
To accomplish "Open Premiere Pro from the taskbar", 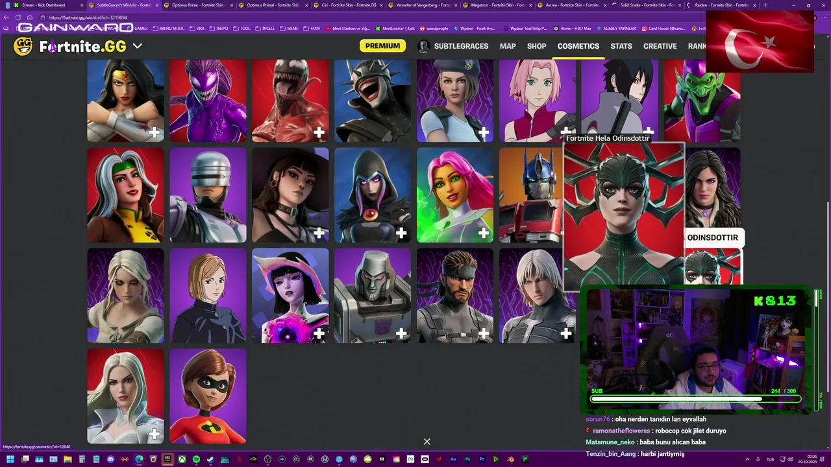I will (x=482, y=460).
